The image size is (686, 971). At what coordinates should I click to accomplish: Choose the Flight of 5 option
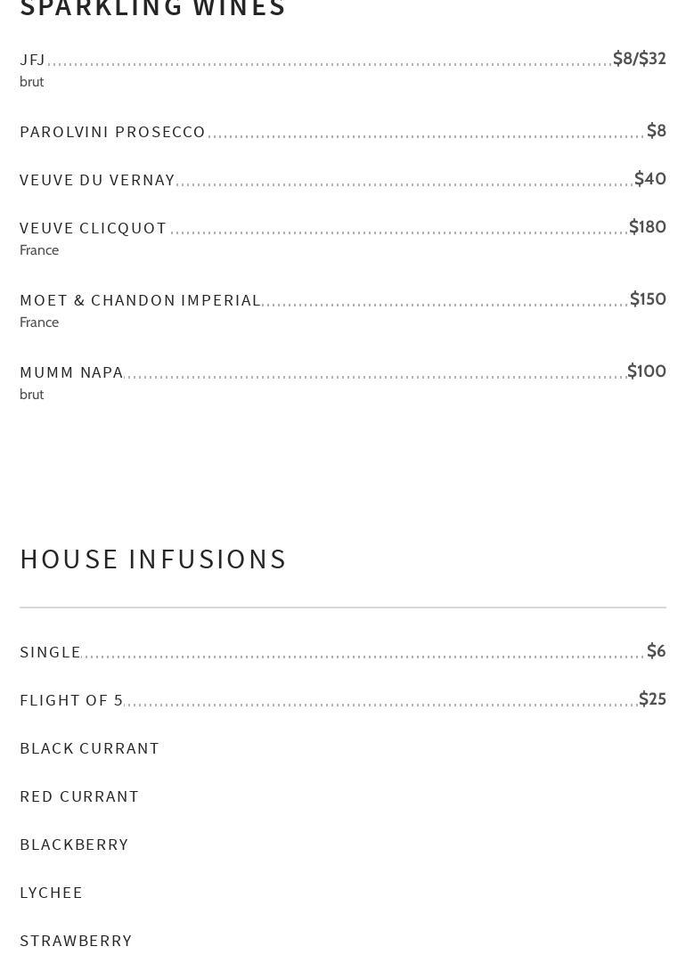pos(71,701)
